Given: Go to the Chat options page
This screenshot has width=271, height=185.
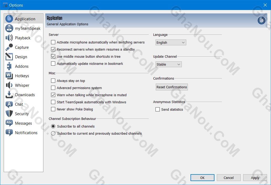Looking at the screenshot, I should click(x=19, y=104).
